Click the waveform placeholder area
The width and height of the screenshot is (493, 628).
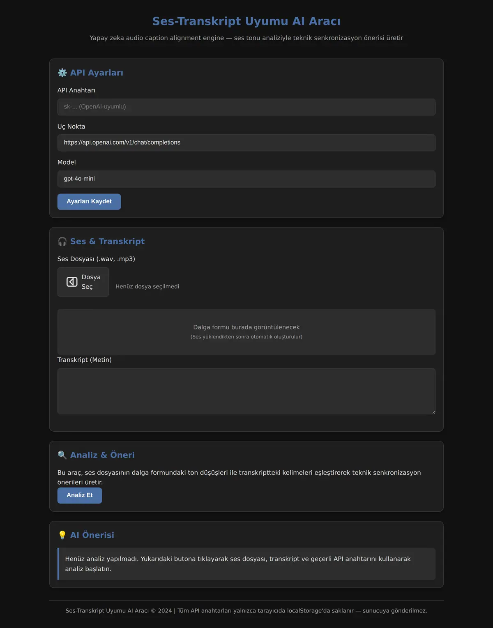246,332
